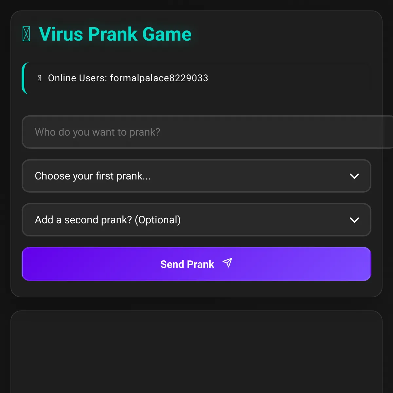The height and width of the screenshot is (393, 393).
Task: Click the chevron on the first prank dropdown
Action: tap(354, 176)
